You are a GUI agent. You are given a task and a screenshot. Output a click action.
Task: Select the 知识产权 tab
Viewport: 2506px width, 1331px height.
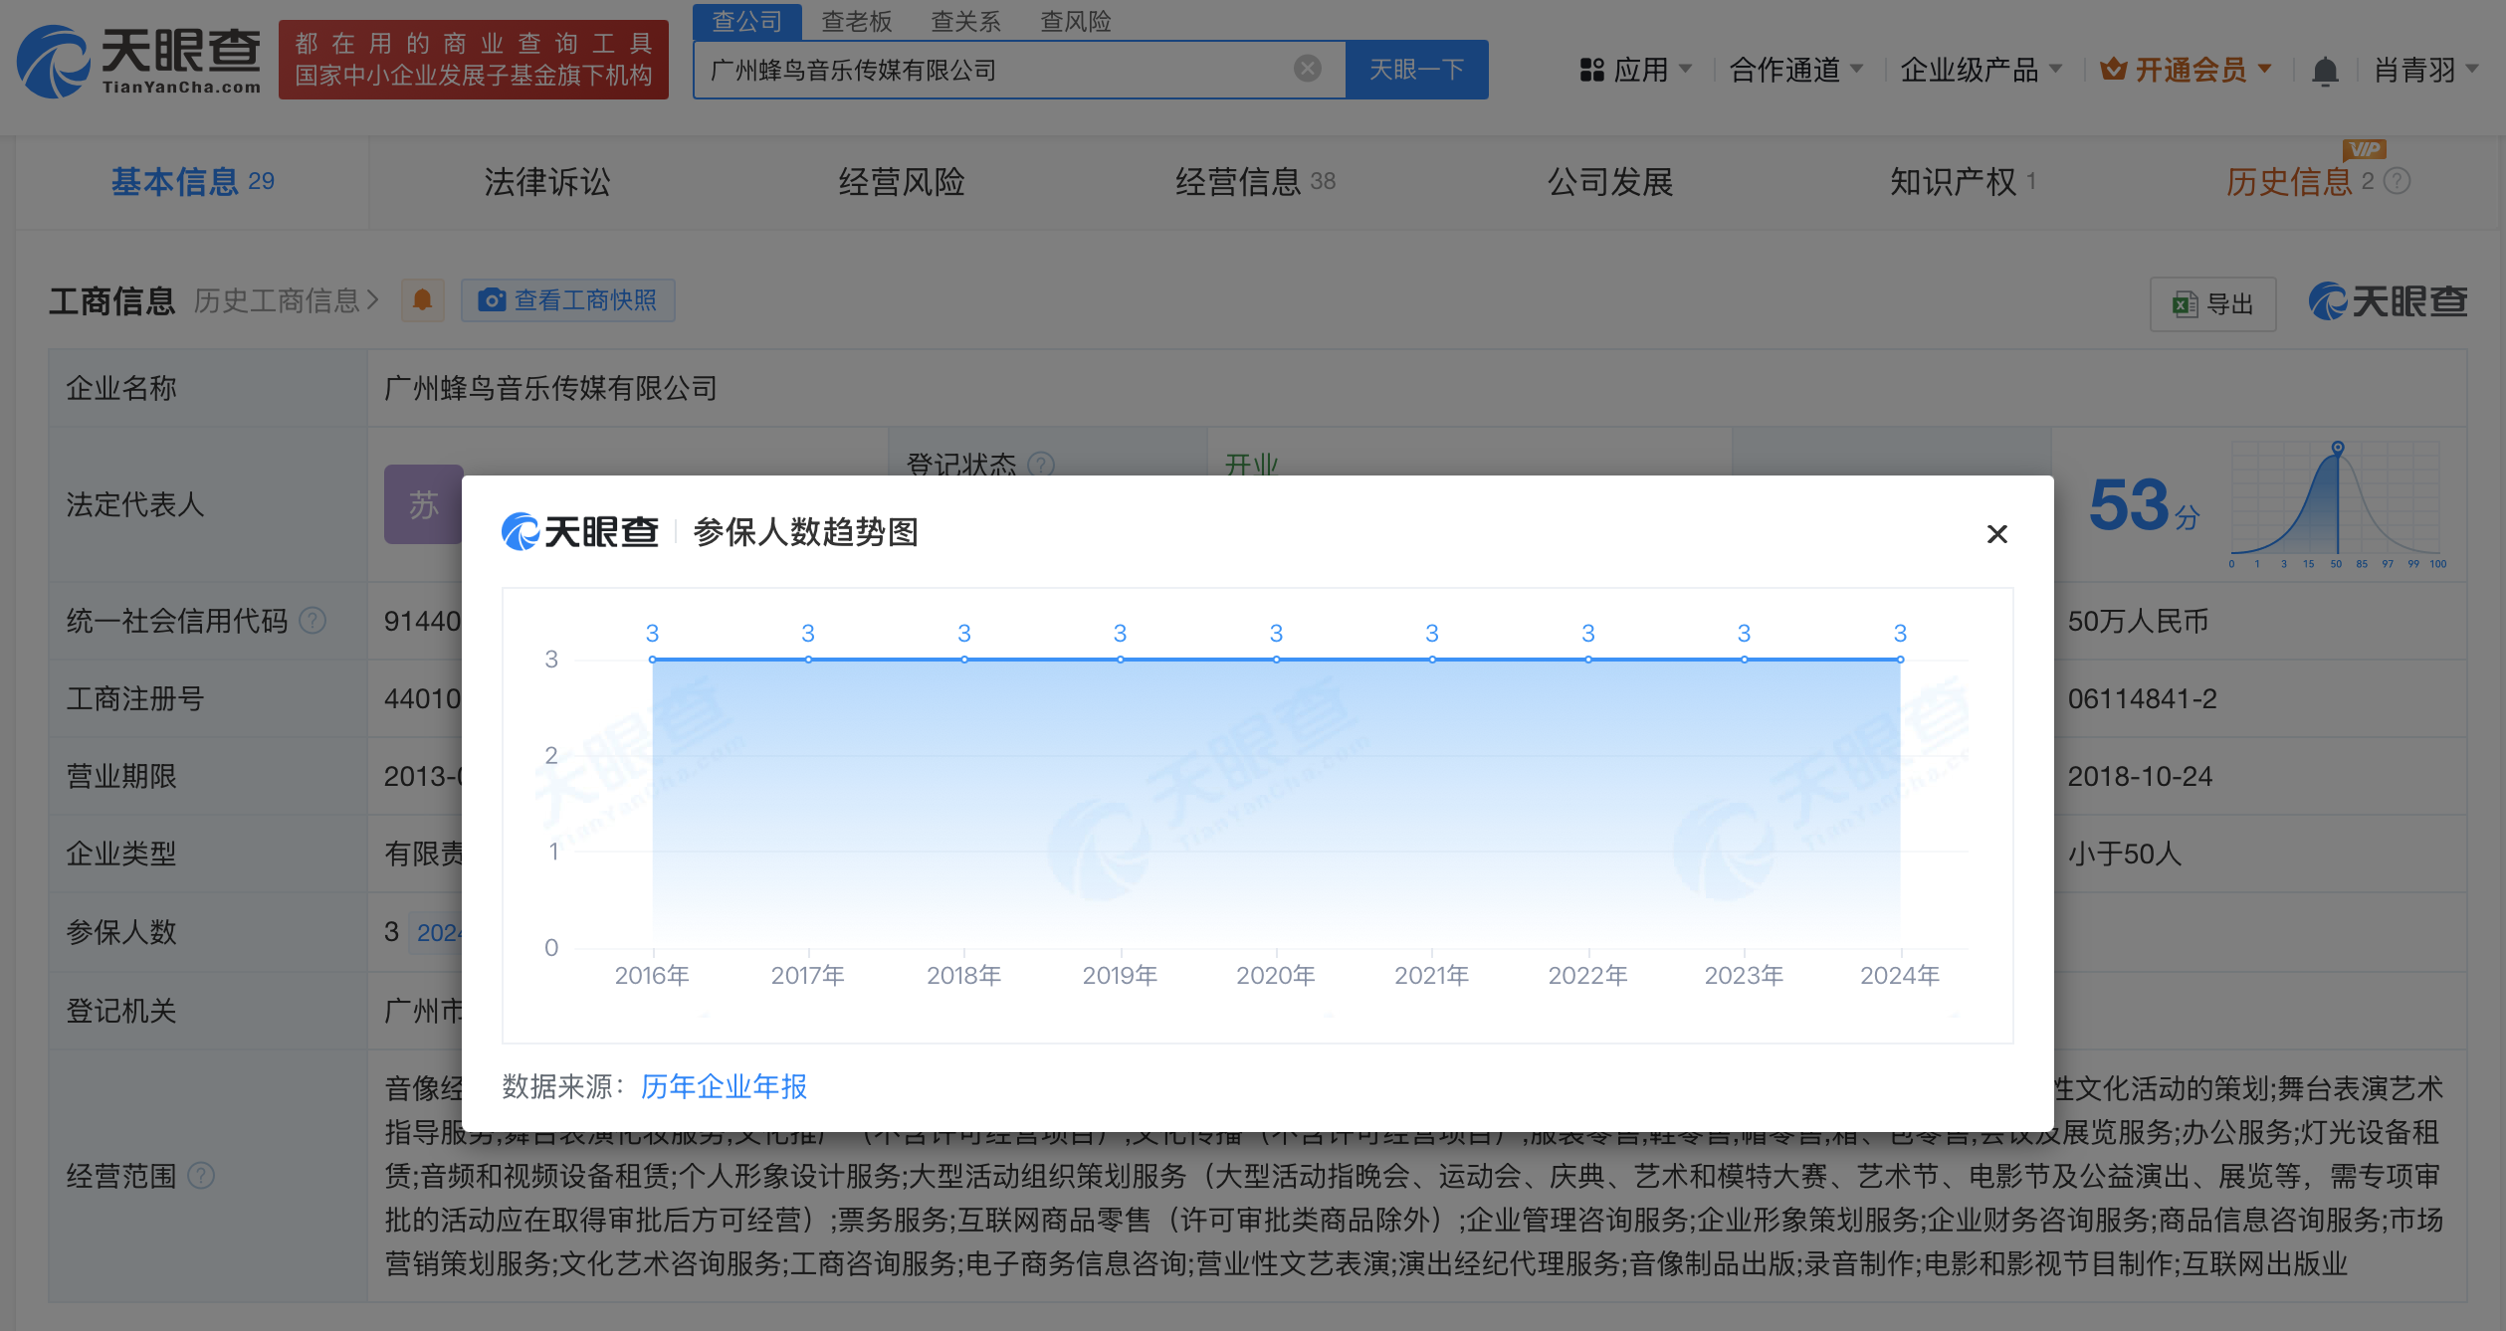pos(1963,182)
